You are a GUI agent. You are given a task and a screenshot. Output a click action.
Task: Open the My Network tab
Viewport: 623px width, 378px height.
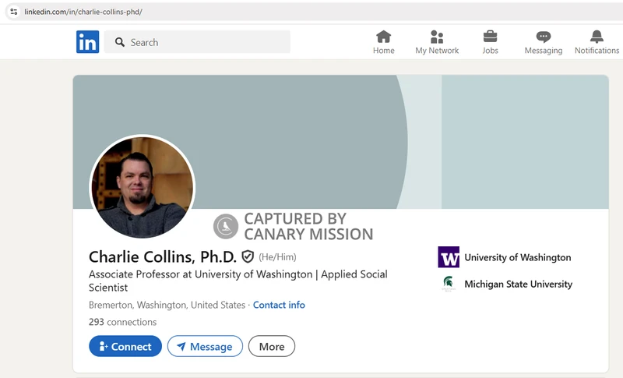pyautogui.click(x=437, y=42)
